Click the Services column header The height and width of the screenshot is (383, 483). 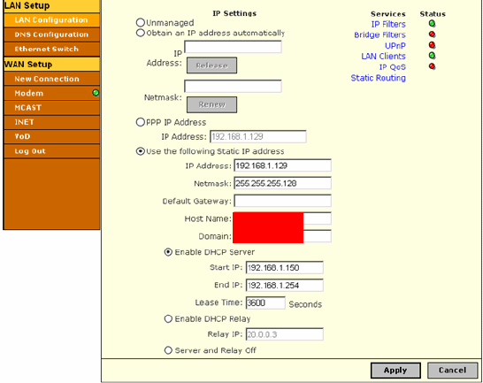click(x=388, y=14)
